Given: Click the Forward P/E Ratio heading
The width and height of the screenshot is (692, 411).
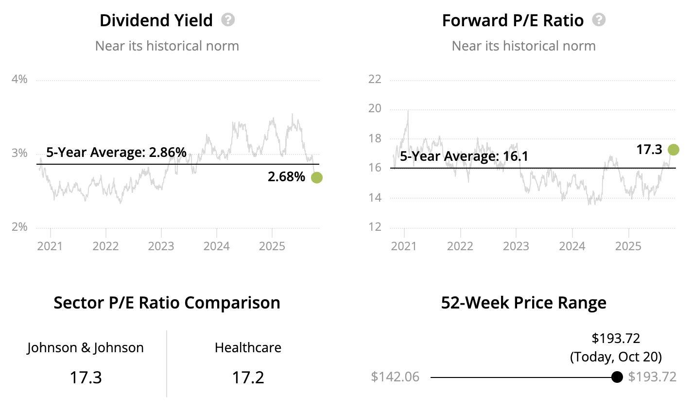Looking at the screenshot, I should point(513,20).
